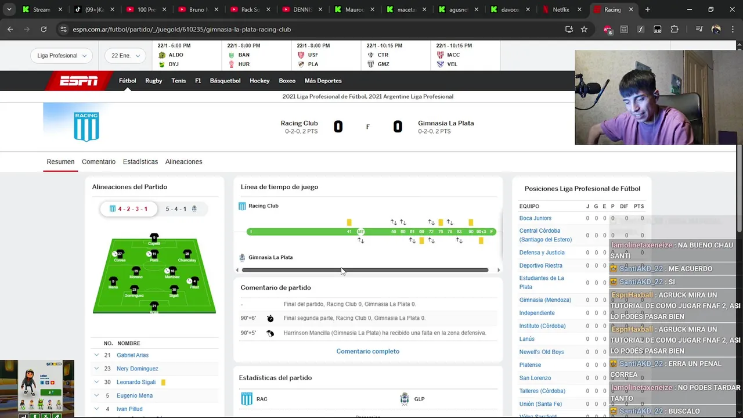
Task: Open the Liga Profesional league dropdown
Action: tap(62, 56)
